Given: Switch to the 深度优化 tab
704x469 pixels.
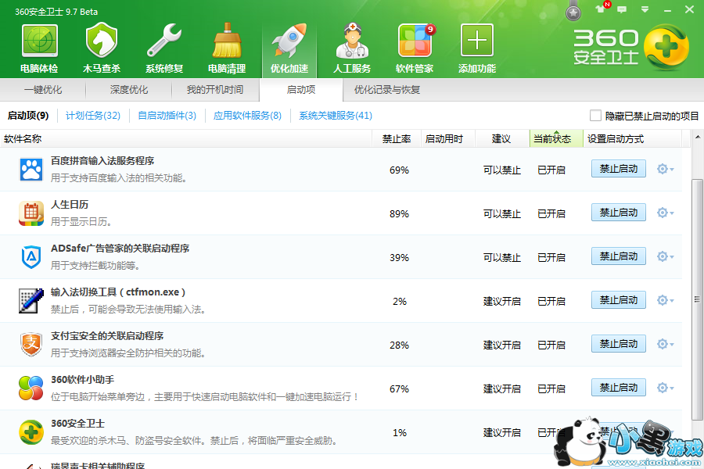Looking at the screenshot, I should (129, 90).
